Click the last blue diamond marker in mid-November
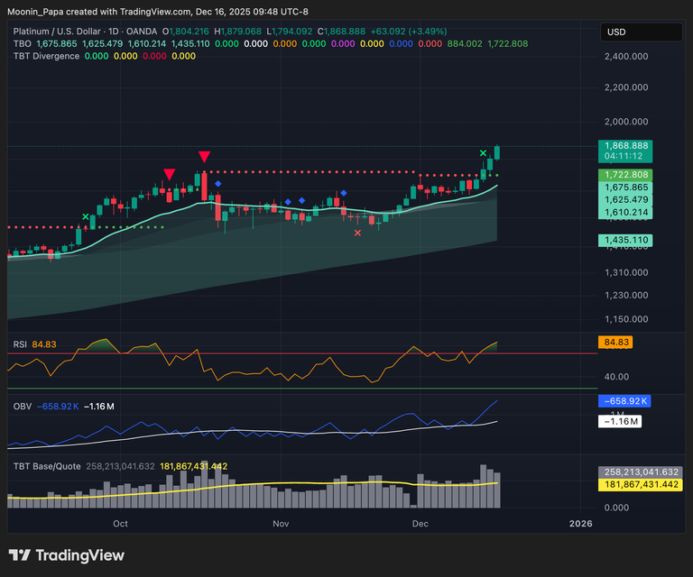Image resolution: width=693 pixels, height=577 pixels. pos(344,192)
